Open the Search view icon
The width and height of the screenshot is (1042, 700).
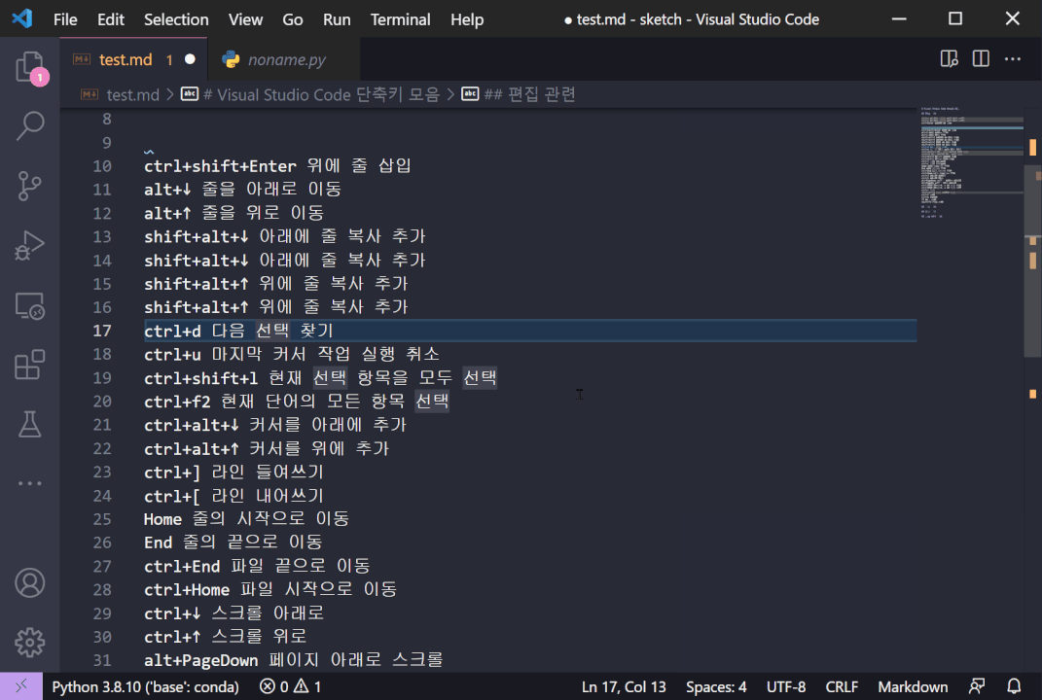coord(30,125)
